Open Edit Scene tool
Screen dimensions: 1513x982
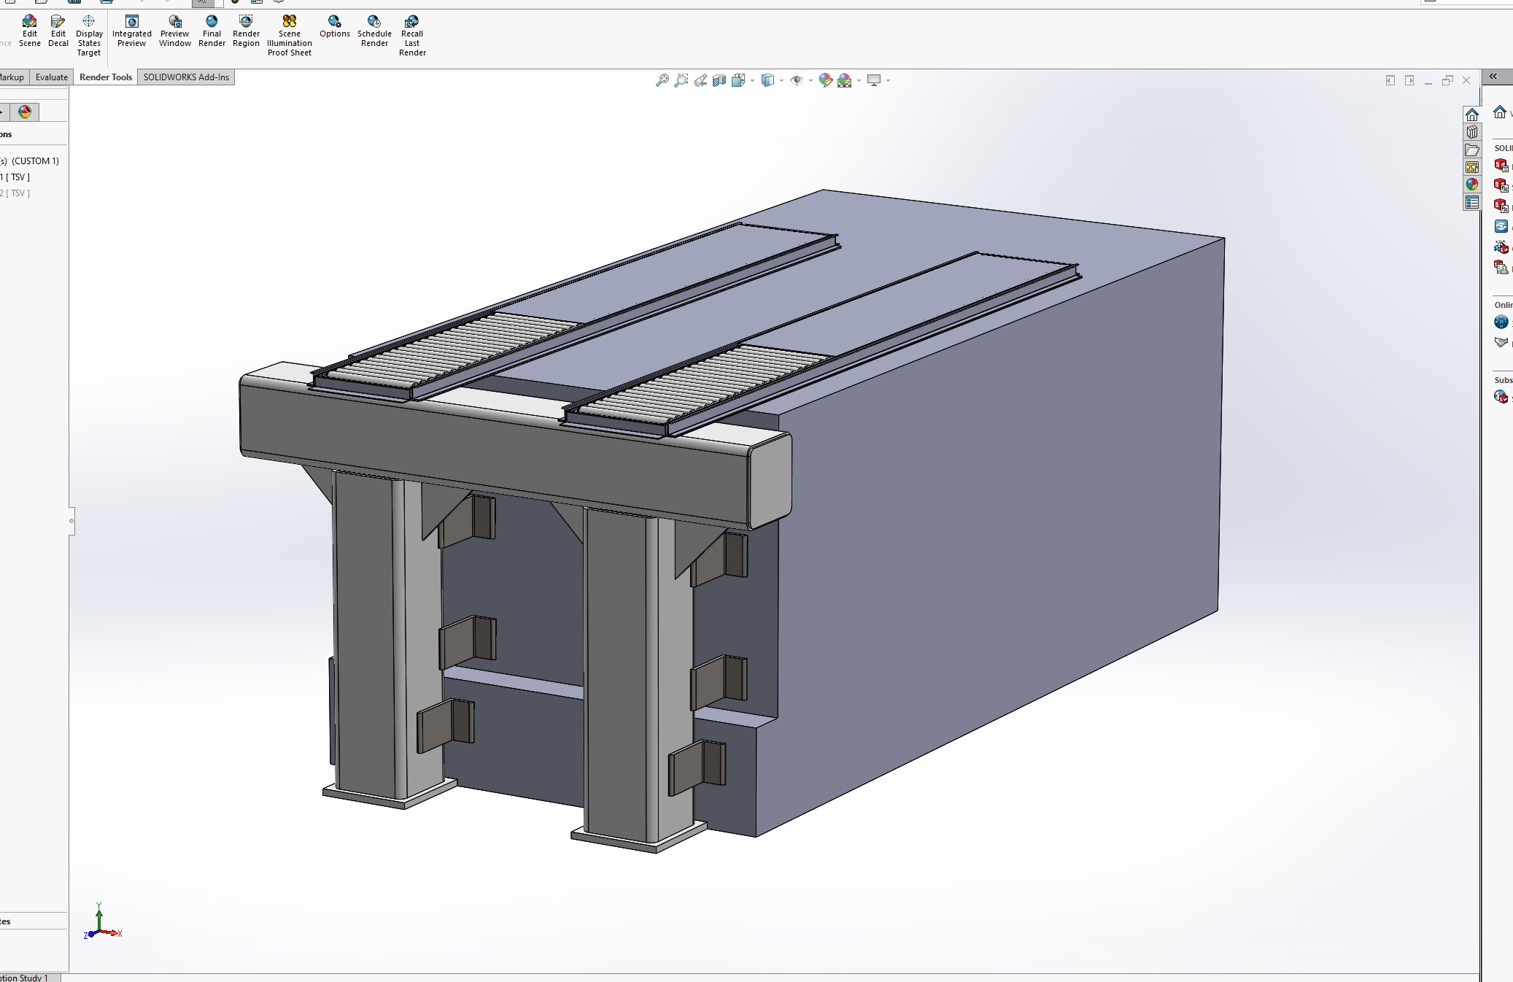[29, 31]
